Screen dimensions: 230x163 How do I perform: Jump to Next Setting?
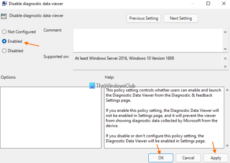point(181,18)
